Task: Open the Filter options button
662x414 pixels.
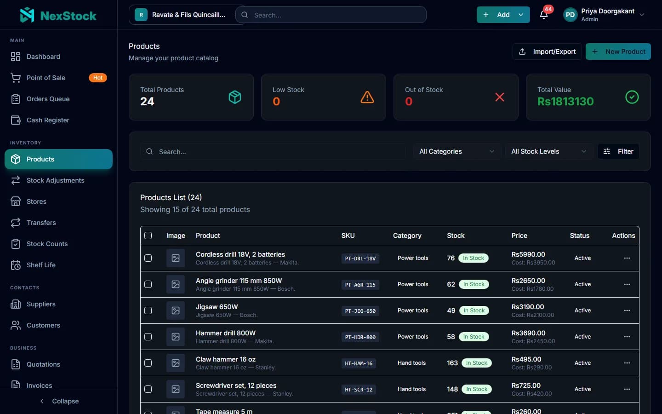Action: point(618,151)
